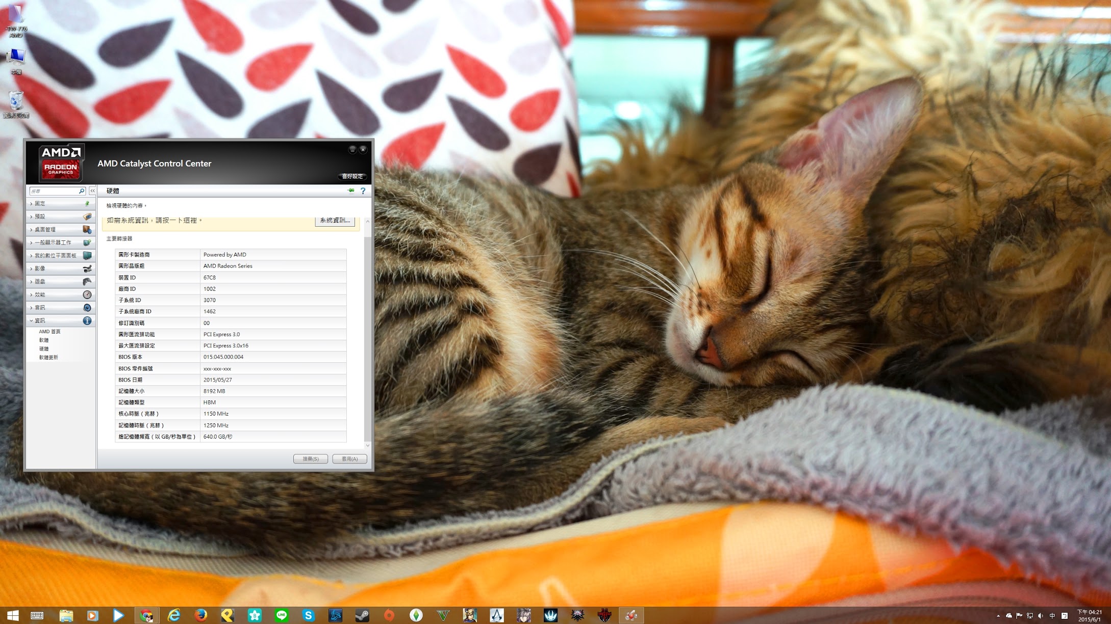The width and height of the screenshot is (1111, 624).
Task: Expand the 一般顯示器工作 category
Action: [53, 242]
